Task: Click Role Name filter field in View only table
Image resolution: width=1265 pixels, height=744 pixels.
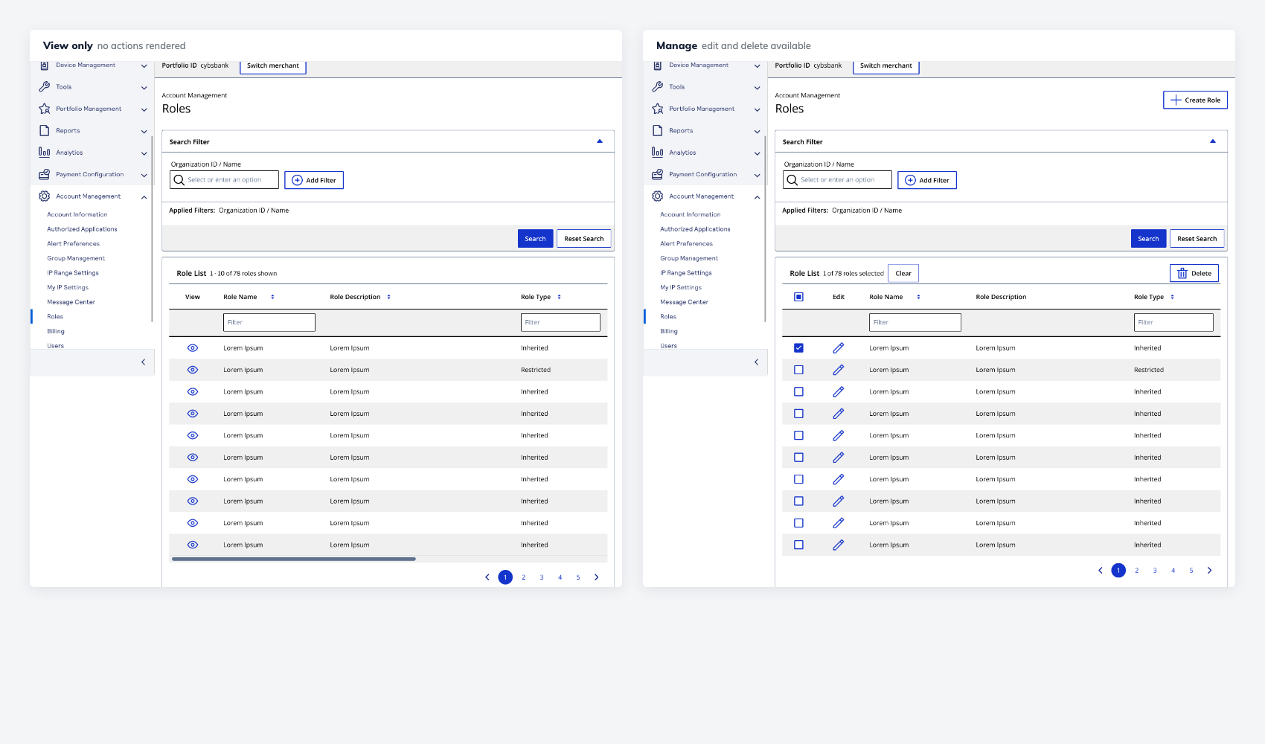Action: click(269, 322)
